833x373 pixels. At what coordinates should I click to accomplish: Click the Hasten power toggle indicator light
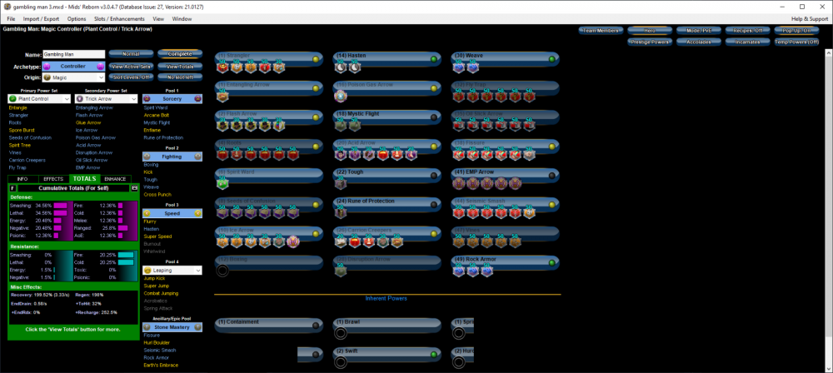click(x=434, y=59)
